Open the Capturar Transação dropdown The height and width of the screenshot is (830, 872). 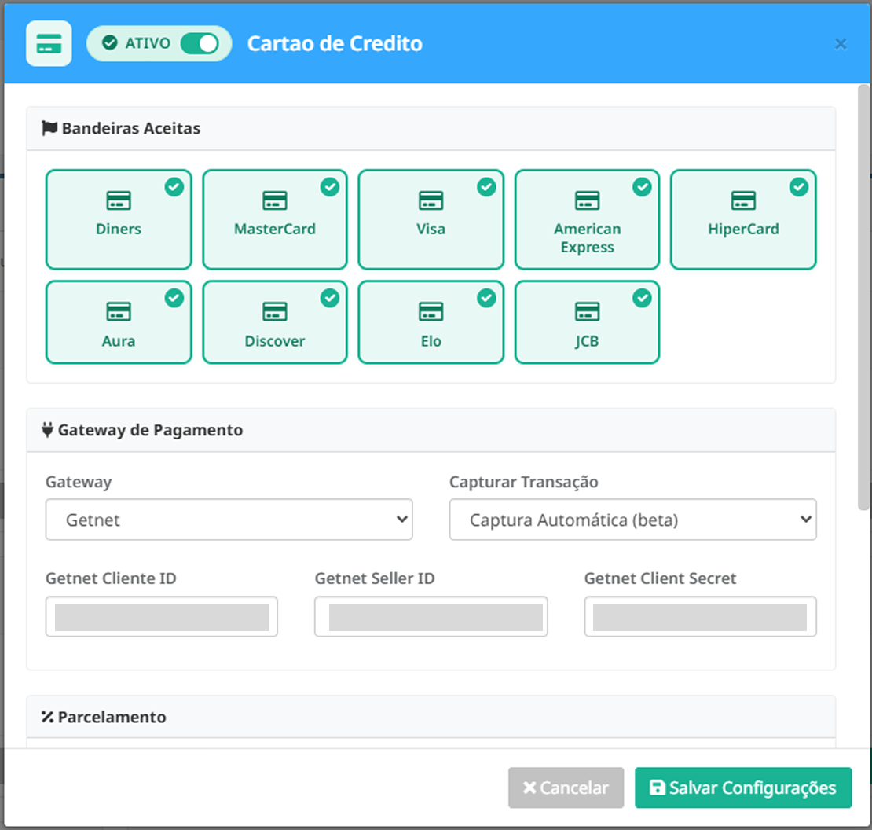[x=633, y=520]
